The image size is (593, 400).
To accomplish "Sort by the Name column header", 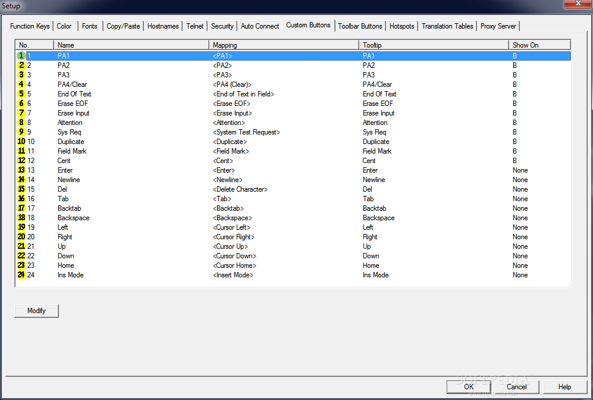I will pos(131,45).
